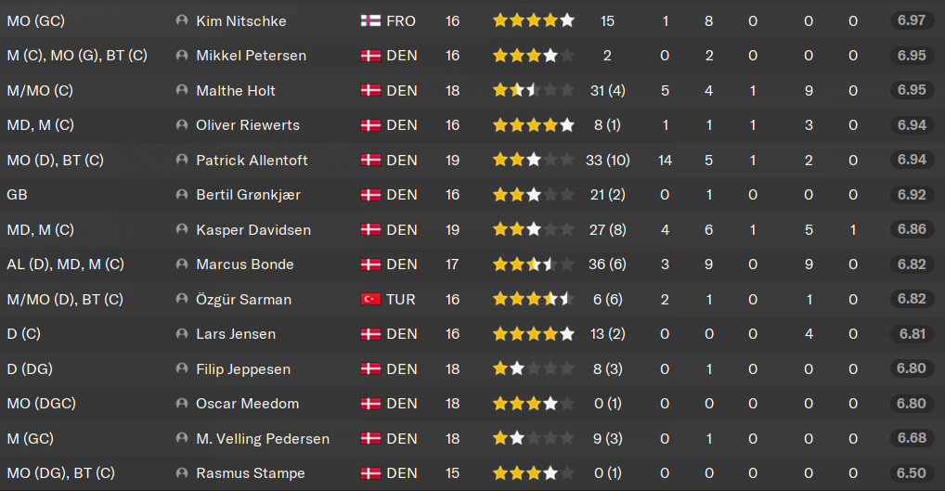This screenshot has height=491, width=945.
Task: Click the person icon beside Rasmus Stampe
Action: click(x=181, y=473)
